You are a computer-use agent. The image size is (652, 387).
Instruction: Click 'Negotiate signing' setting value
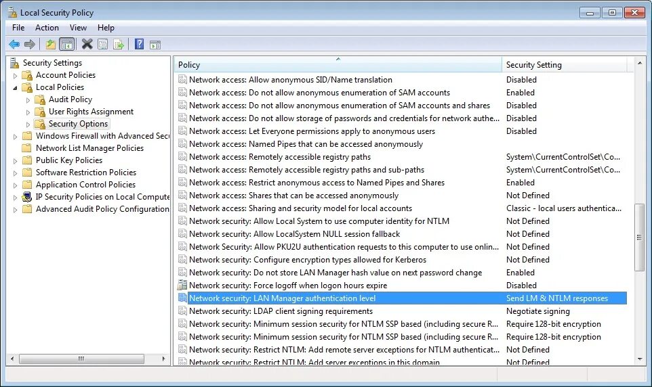(537, 311)
